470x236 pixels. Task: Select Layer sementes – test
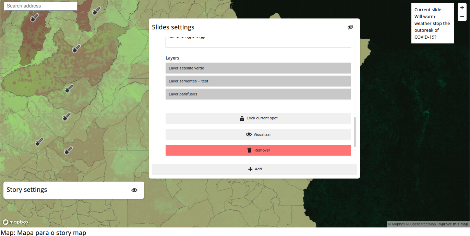[258, 81]
